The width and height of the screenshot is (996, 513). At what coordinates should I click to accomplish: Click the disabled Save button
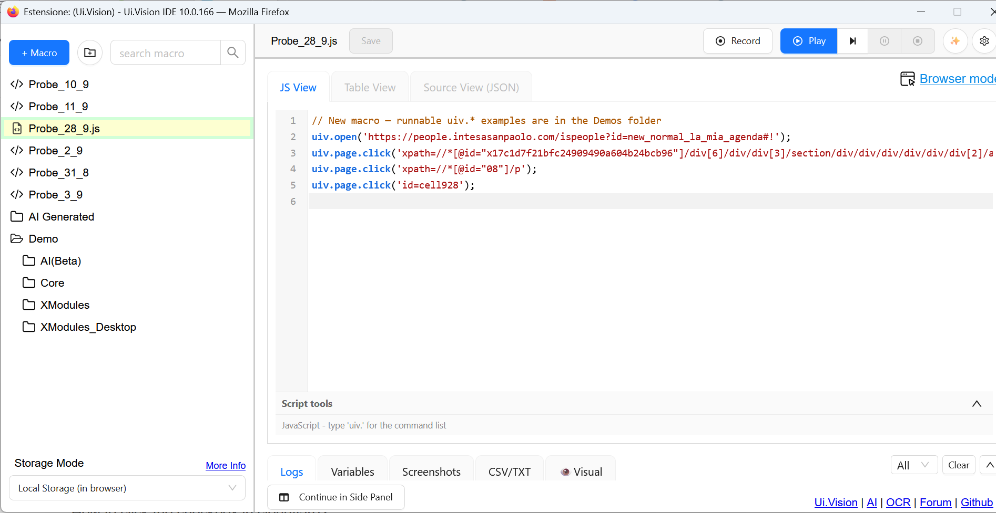pos(371,41)
